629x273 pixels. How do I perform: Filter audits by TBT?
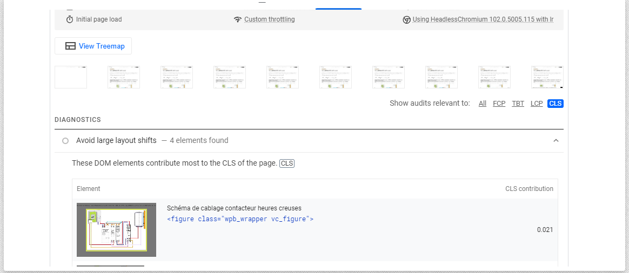[x=518, y=104]
